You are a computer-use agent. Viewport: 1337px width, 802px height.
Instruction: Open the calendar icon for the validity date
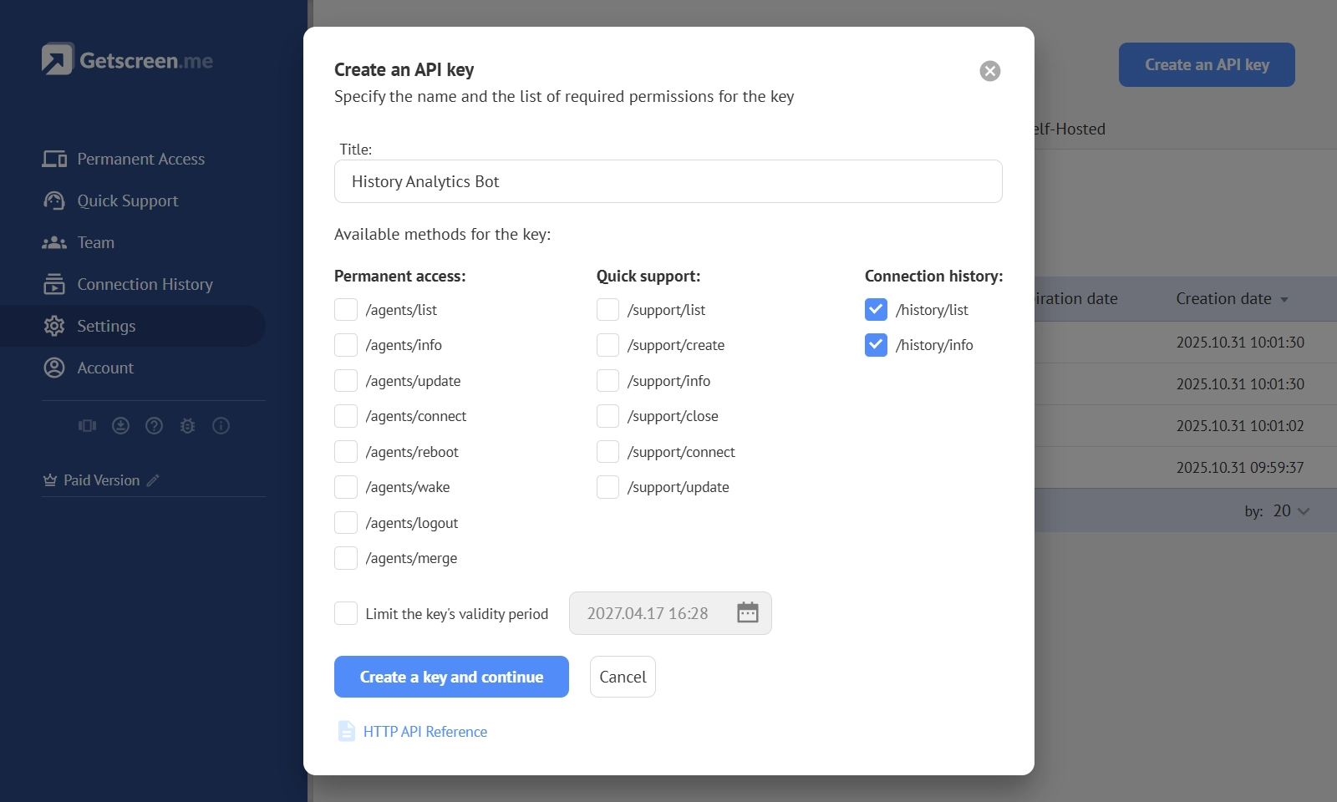pyautogui.click(x=747, y=613)
